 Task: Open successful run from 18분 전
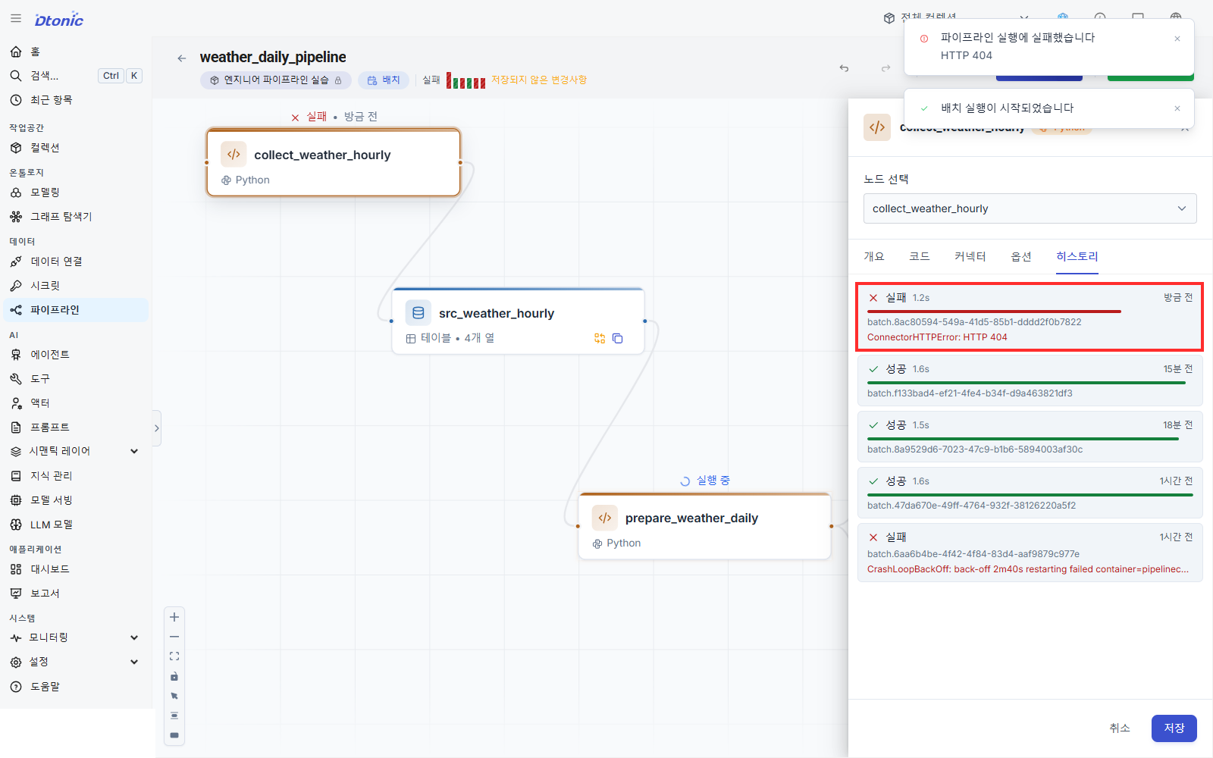(1030, 437)
